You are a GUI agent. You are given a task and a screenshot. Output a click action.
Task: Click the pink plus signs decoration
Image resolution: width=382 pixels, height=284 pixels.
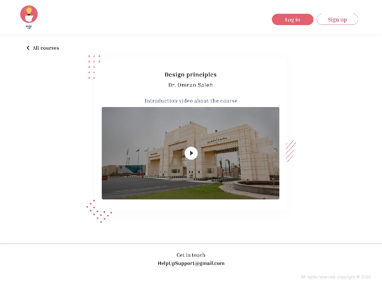click(94, 67)
